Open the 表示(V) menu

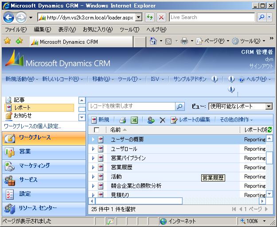click(x=67, y=30)
